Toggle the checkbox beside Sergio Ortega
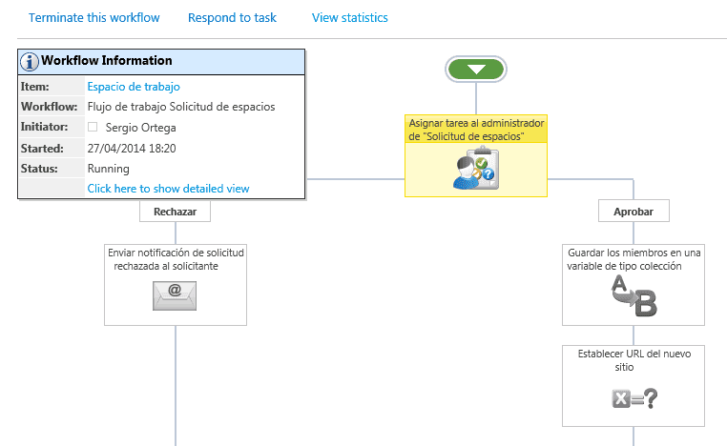 pyautogui.click(x=93, y=127)
